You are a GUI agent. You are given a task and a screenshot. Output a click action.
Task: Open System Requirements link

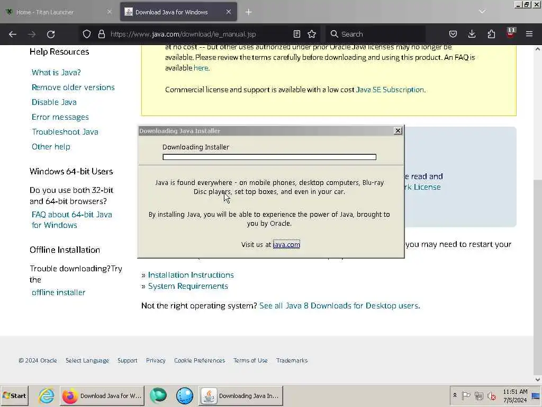(x=188, y=286)
